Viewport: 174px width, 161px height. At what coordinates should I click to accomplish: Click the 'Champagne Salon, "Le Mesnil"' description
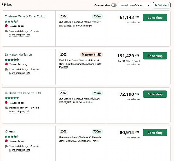click(x=80, y=139)
